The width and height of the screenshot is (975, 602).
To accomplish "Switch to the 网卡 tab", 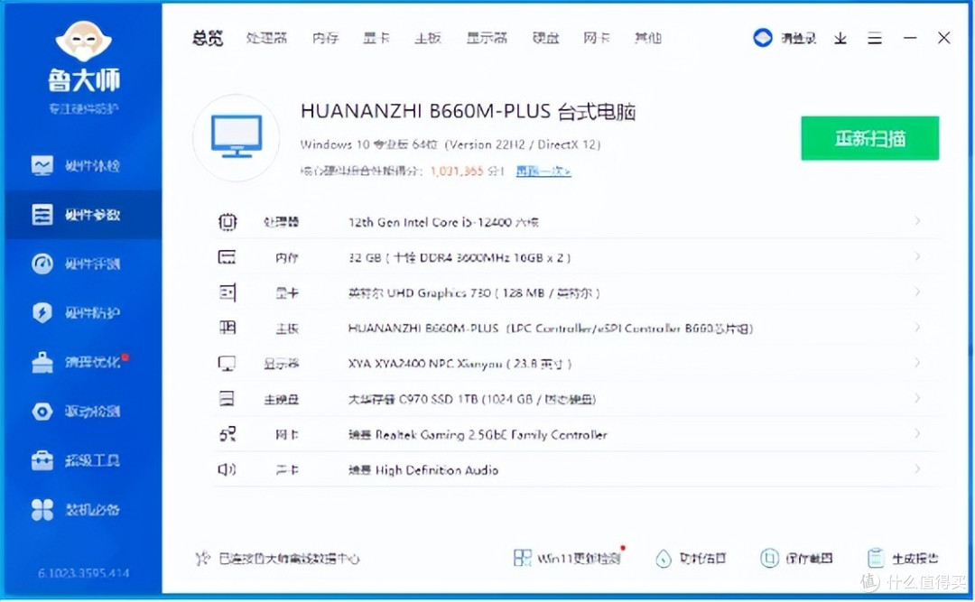I will click(597, 38).
